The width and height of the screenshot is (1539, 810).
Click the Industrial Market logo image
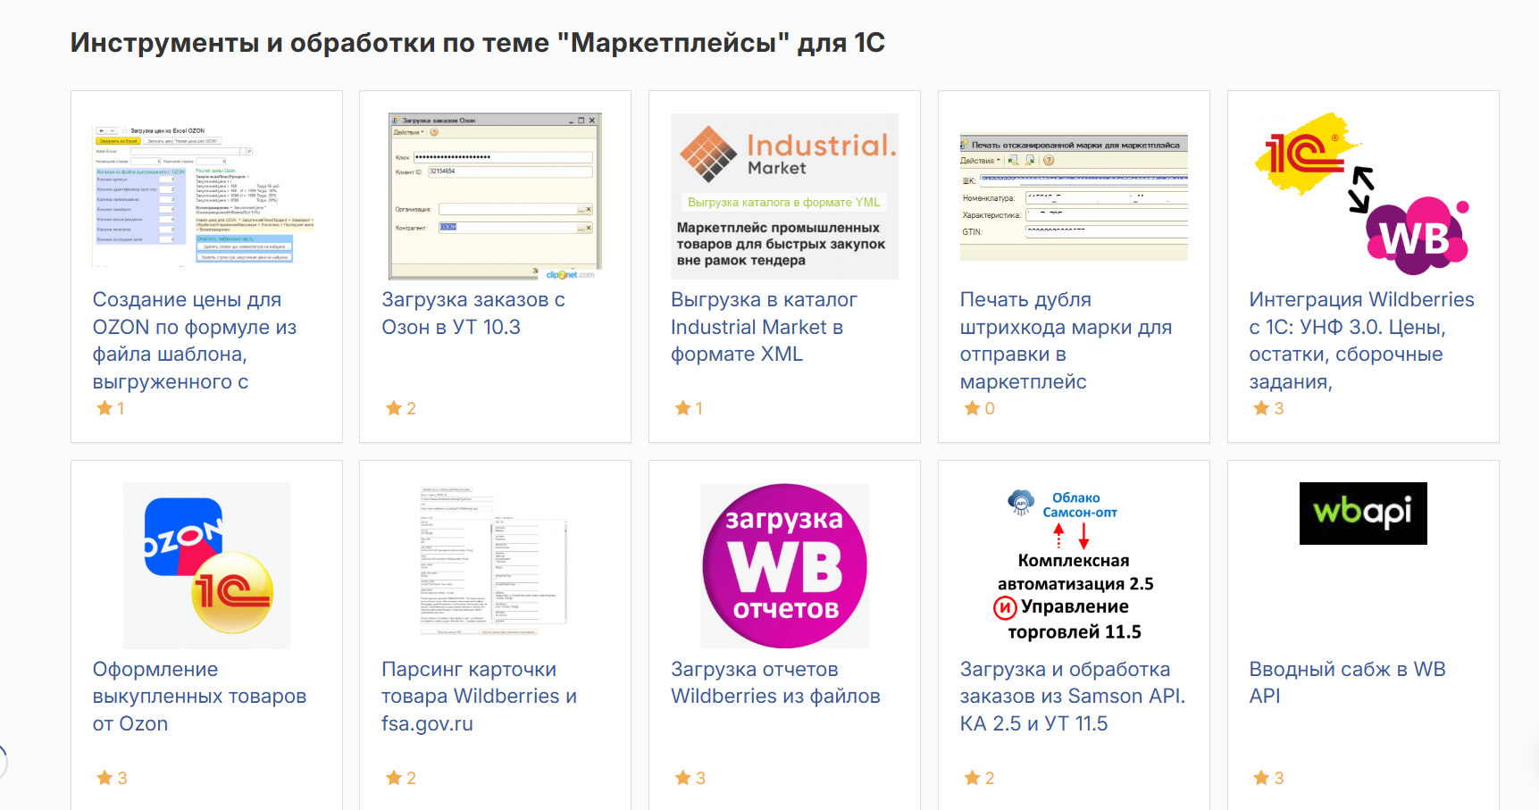tap(784, 196)
